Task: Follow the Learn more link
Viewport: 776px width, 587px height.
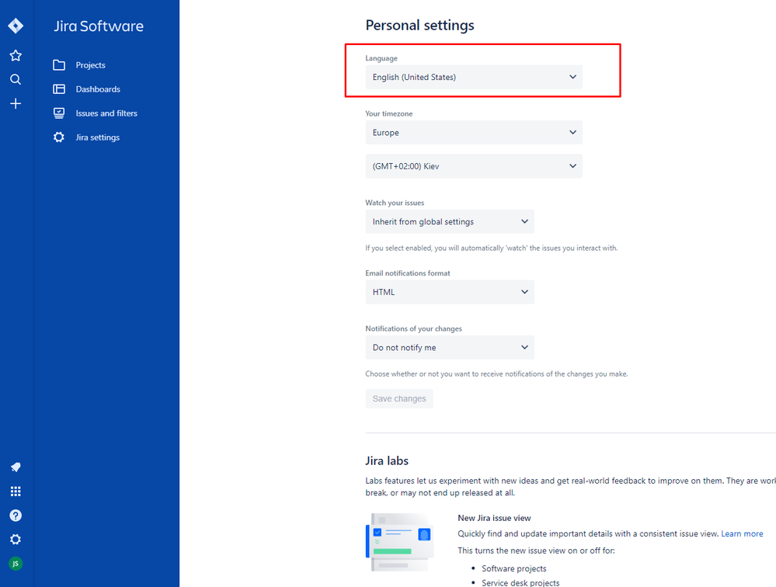Action: click(742, 533)
